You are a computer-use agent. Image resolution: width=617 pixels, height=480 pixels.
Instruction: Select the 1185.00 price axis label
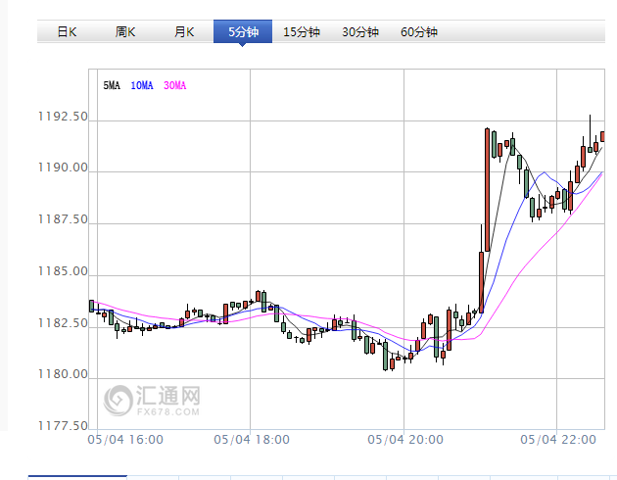tap(63, 271)
